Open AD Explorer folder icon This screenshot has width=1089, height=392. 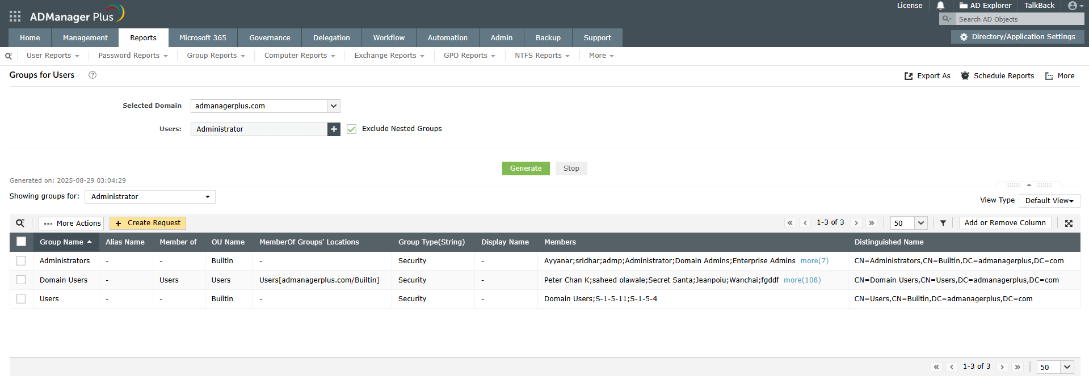963,6
